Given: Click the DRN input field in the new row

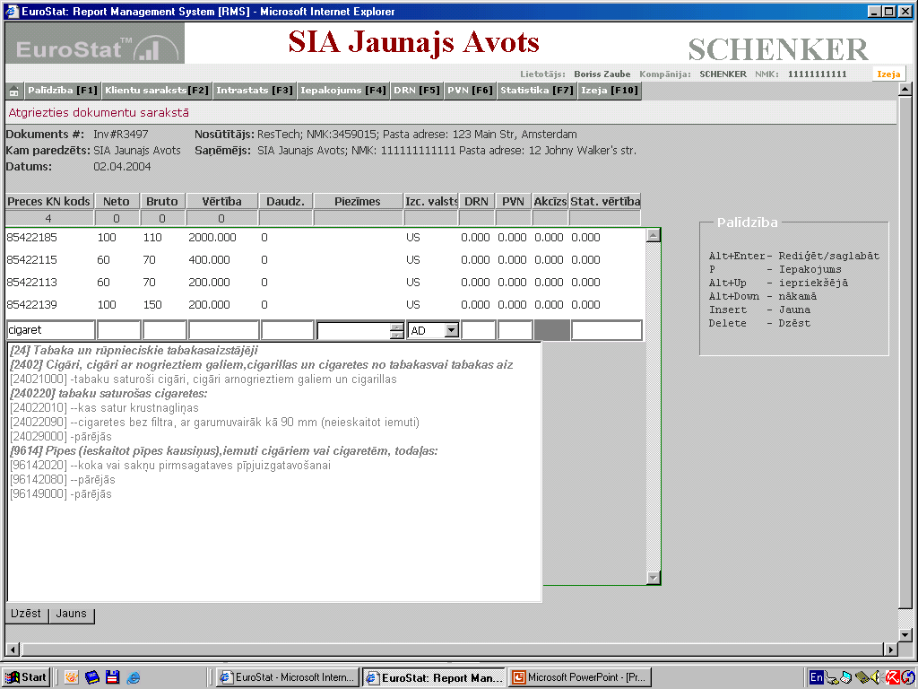Looking at the screenshot, I should [479, 330].
